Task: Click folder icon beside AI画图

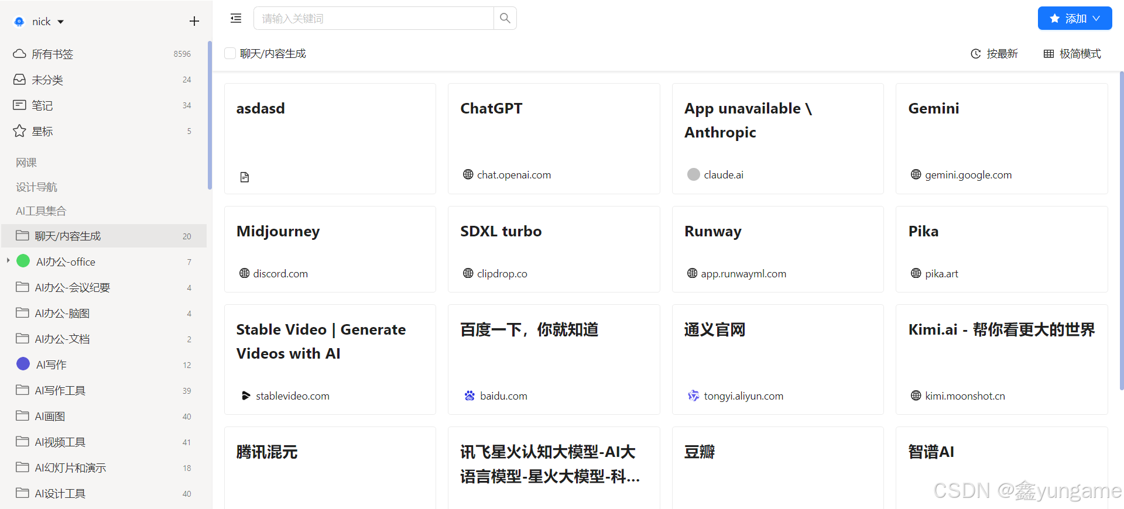Action: [22, 415]
